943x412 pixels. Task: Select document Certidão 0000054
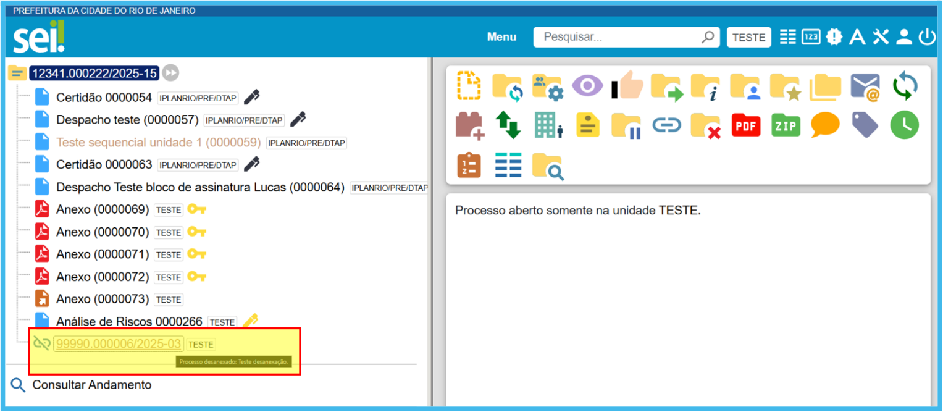point(104,98)
